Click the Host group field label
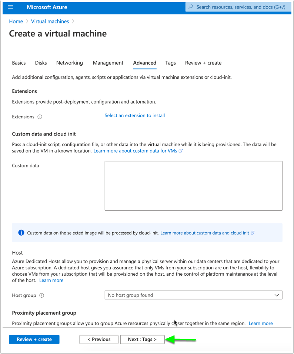This screenshot has height=354, width=294. click(x=24, y=295)
